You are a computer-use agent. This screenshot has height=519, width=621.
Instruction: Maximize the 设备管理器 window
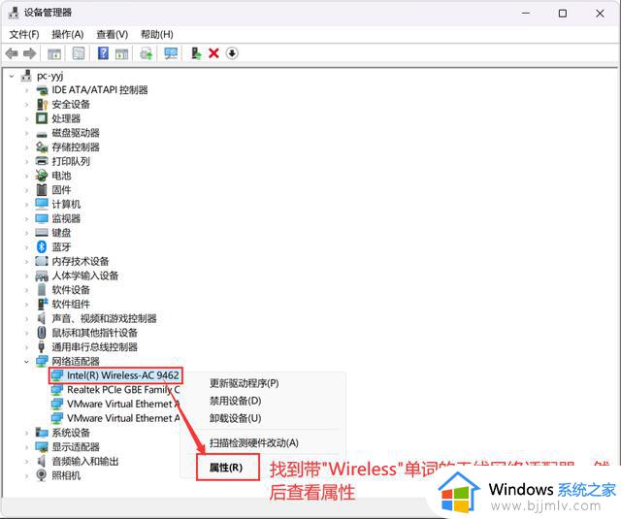click(563, 13)
